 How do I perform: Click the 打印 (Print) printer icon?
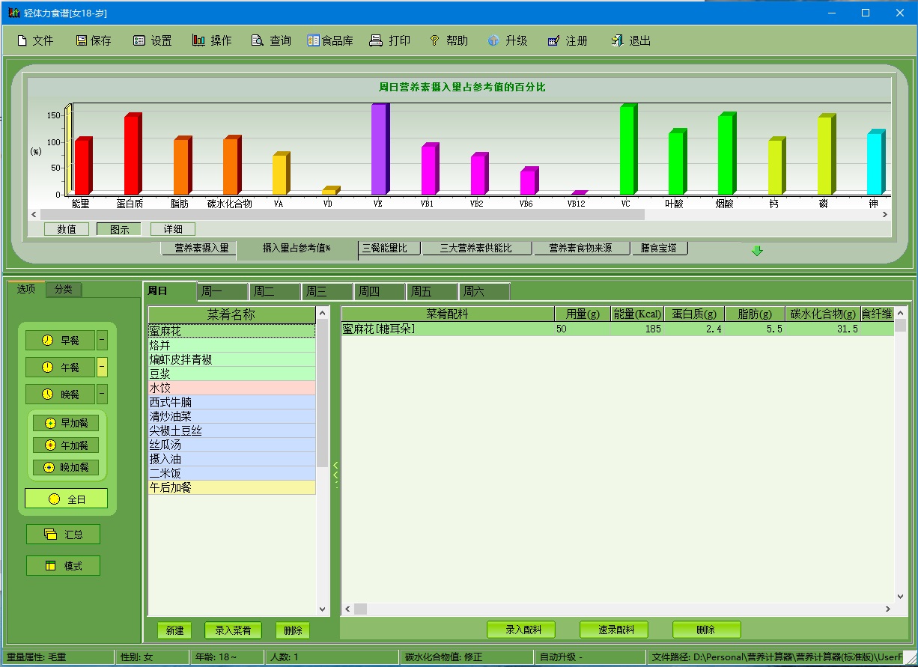point(376,41)
